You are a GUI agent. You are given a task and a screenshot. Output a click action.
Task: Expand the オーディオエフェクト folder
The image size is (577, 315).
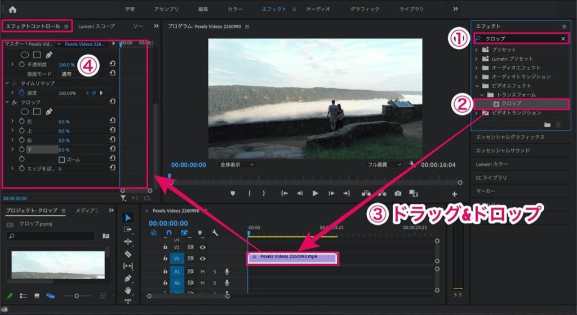pos(476,68)
